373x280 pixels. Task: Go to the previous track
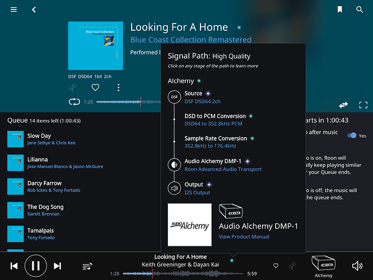pyautogui.click(x=14, y=266)
